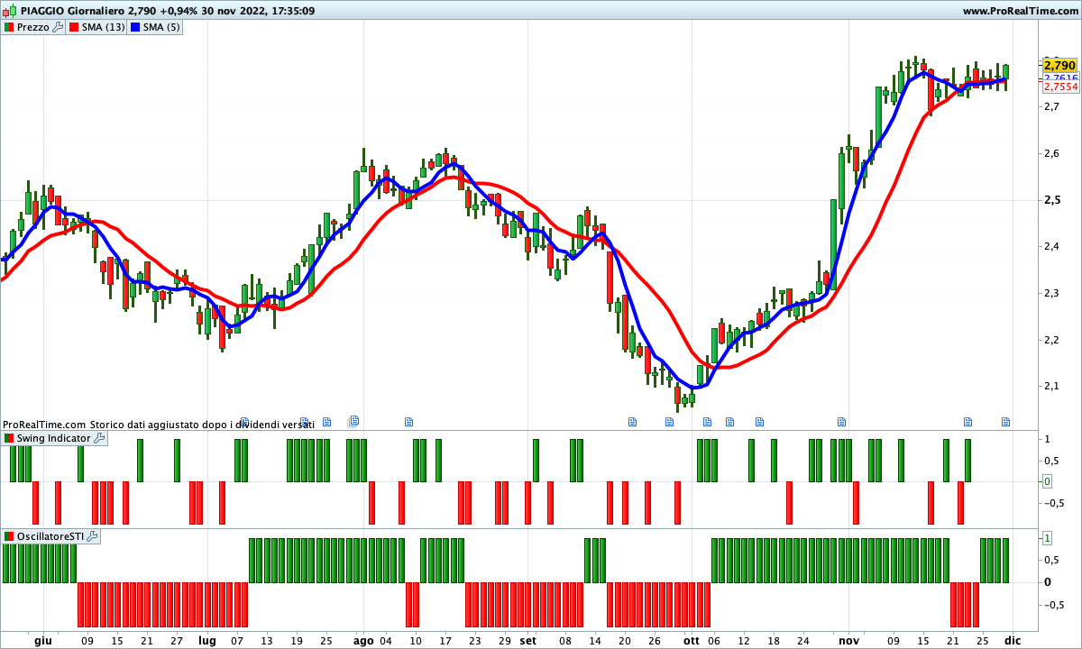1082x649 pixels.
Task: Open the www.ProRealTime.com link
Action: click(1020, 12)
